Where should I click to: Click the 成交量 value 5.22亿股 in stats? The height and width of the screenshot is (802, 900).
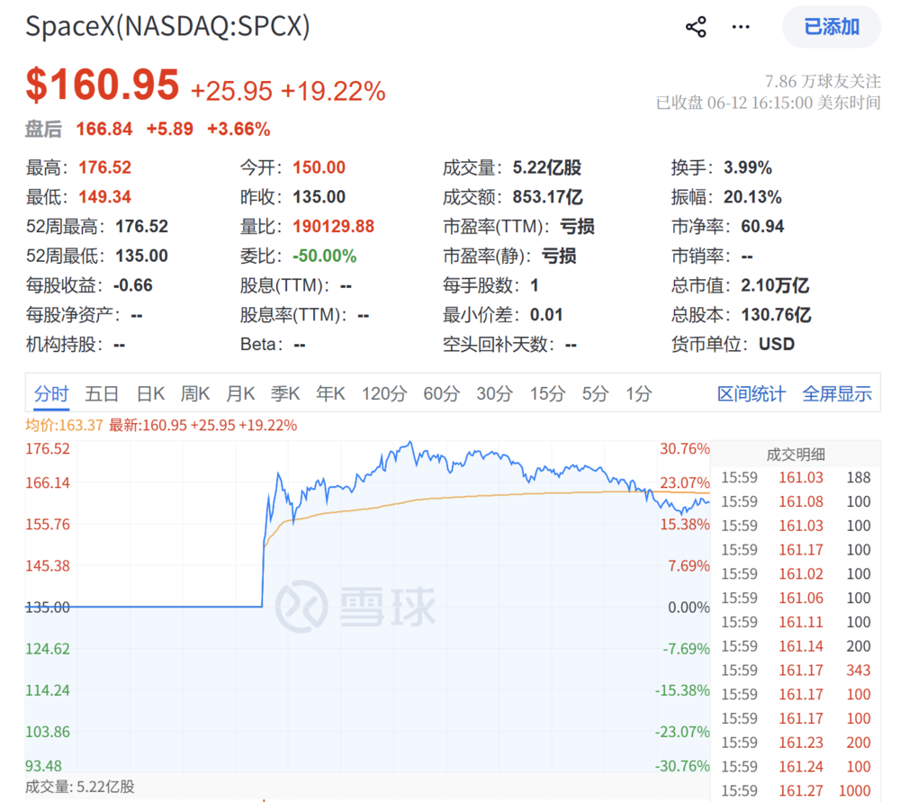(547, 167)
